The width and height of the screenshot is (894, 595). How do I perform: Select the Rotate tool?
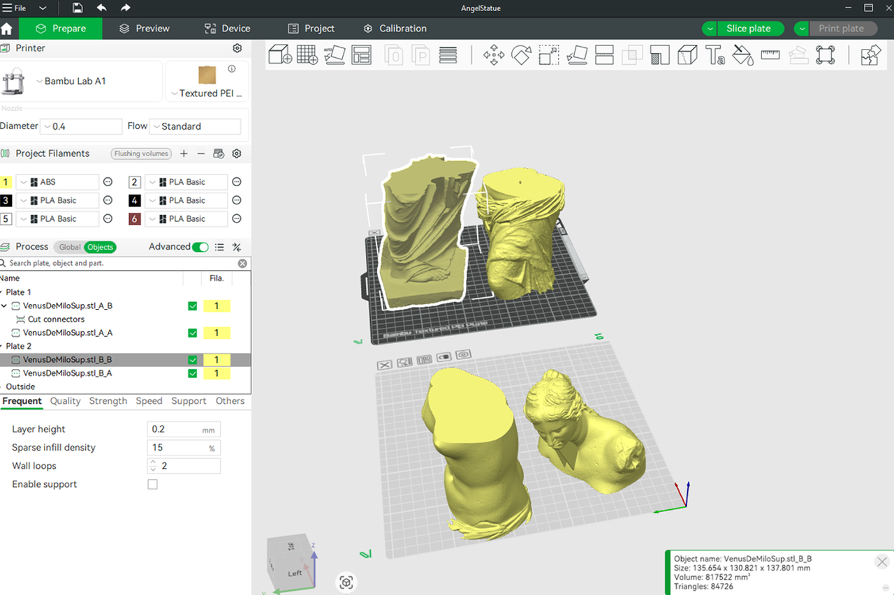(x=522, y=55)
